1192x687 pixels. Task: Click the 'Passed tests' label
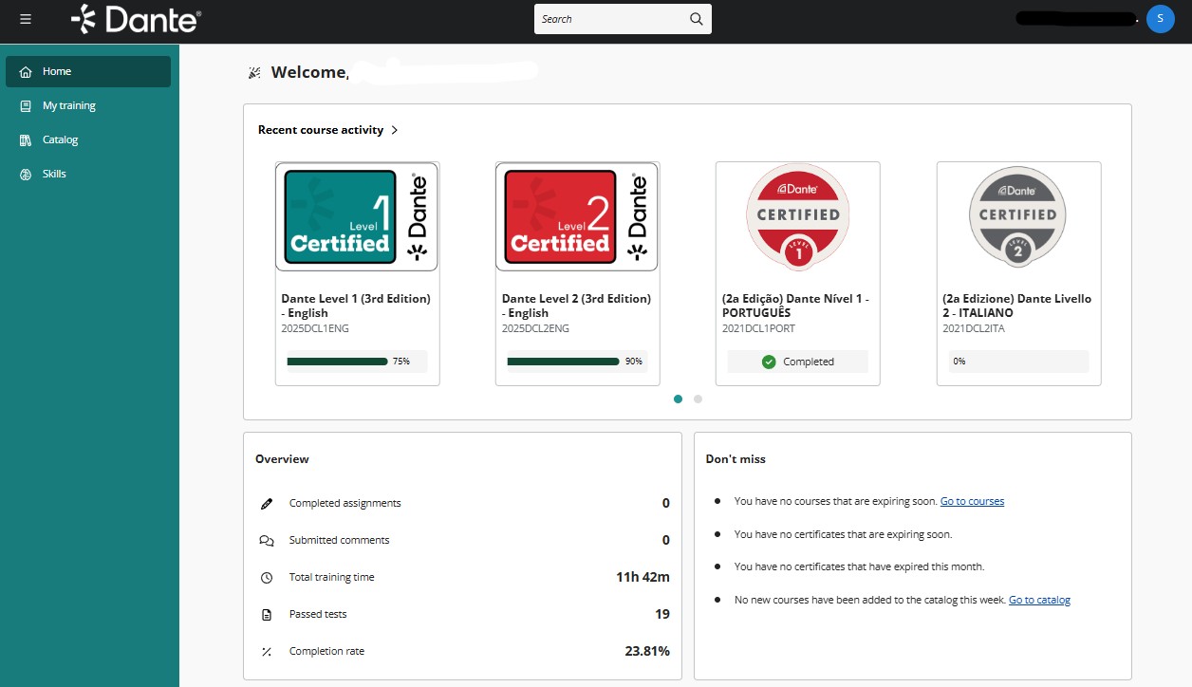coord(318,614)
